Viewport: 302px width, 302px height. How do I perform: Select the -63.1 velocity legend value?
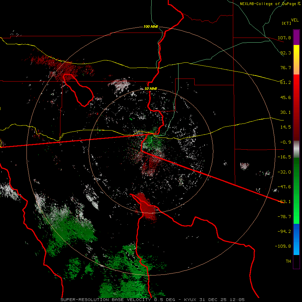[284, 202]
